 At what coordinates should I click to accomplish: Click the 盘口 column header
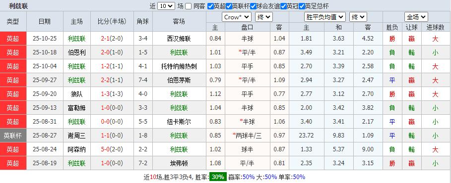tap(247, 28)
